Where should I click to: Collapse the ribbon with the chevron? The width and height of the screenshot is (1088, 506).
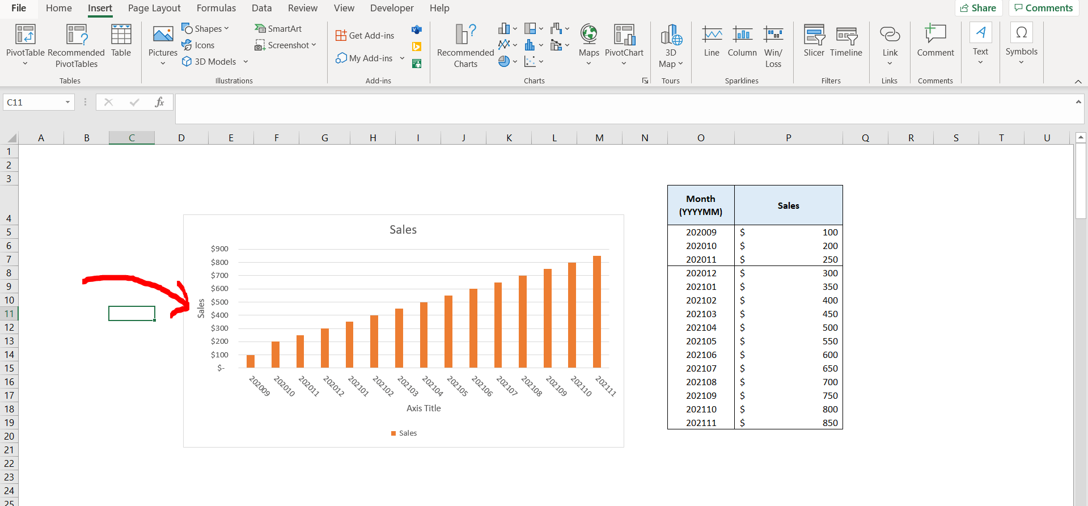[1078, 82]
